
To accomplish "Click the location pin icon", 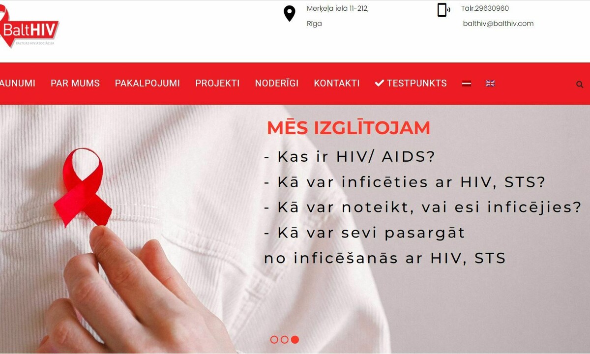I will point(290,14).
